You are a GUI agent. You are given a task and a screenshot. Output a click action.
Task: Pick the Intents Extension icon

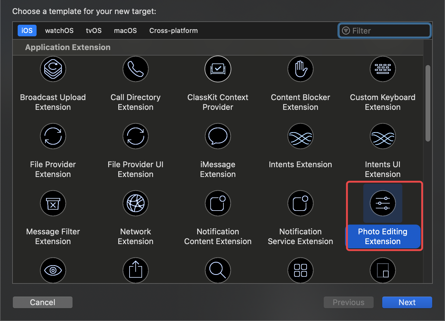301,136
